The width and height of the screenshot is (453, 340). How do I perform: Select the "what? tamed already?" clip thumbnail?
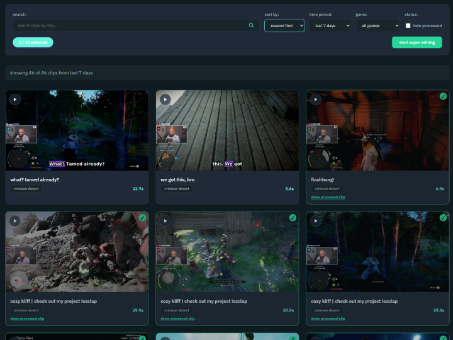pyautogui.click(x=77, y=135)
